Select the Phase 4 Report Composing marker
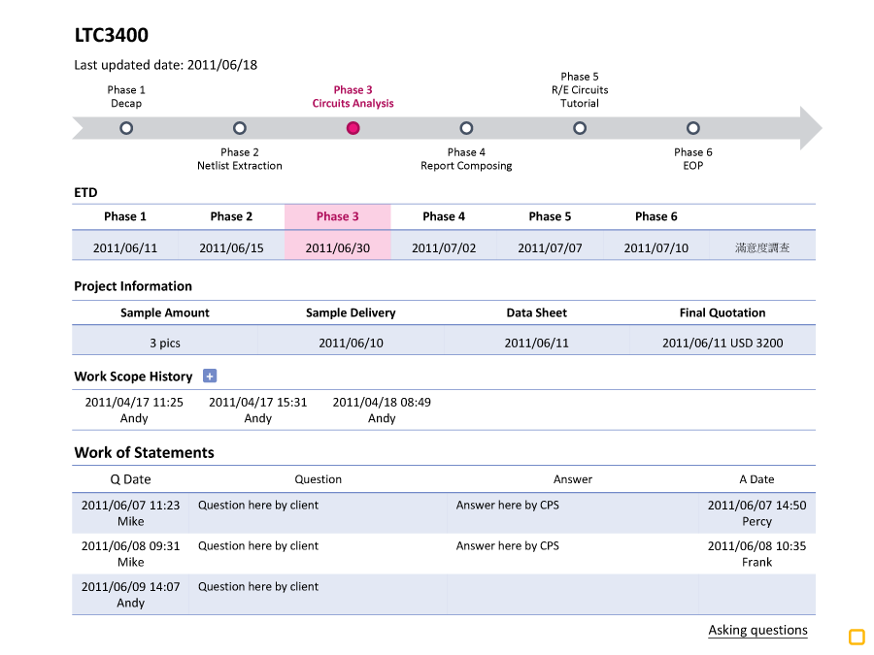Screen dimensions: 874x655 466,128
